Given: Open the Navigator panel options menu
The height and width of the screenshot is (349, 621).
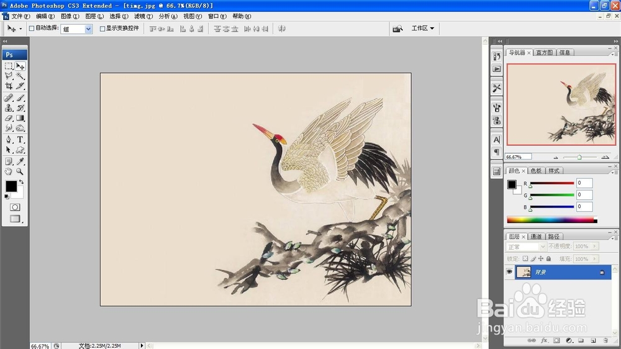Looking at the screenshot, I should (615, 54).
